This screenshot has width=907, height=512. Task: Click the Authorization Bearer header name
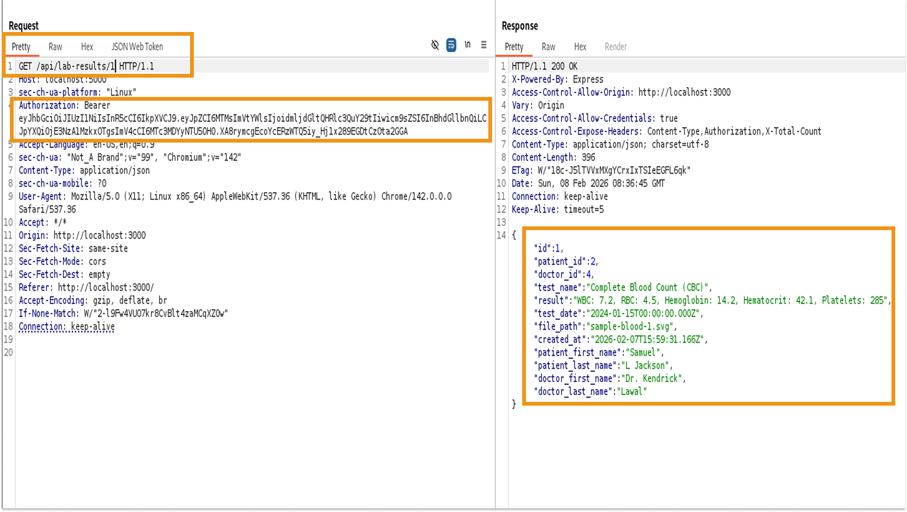pyautogui.click(x=47, y=105)
